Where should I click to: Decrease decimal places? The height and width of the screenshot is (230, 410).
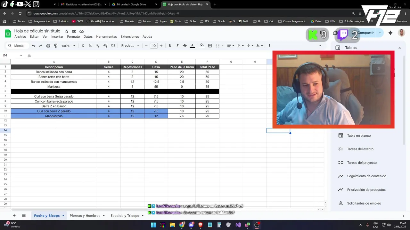pos(98,46)
